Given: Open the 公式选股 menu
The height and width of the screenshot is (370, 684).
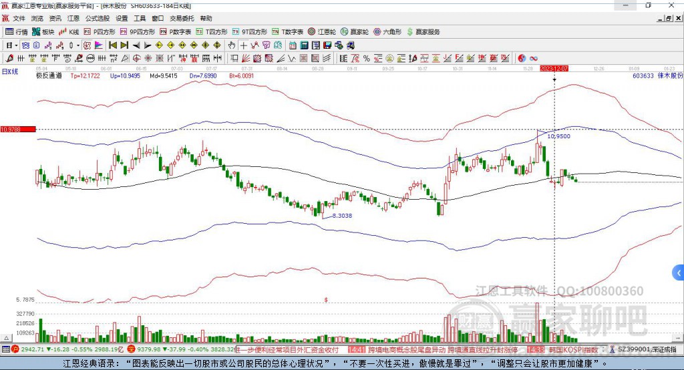Looking at the screenshot, I should [98, 18].
